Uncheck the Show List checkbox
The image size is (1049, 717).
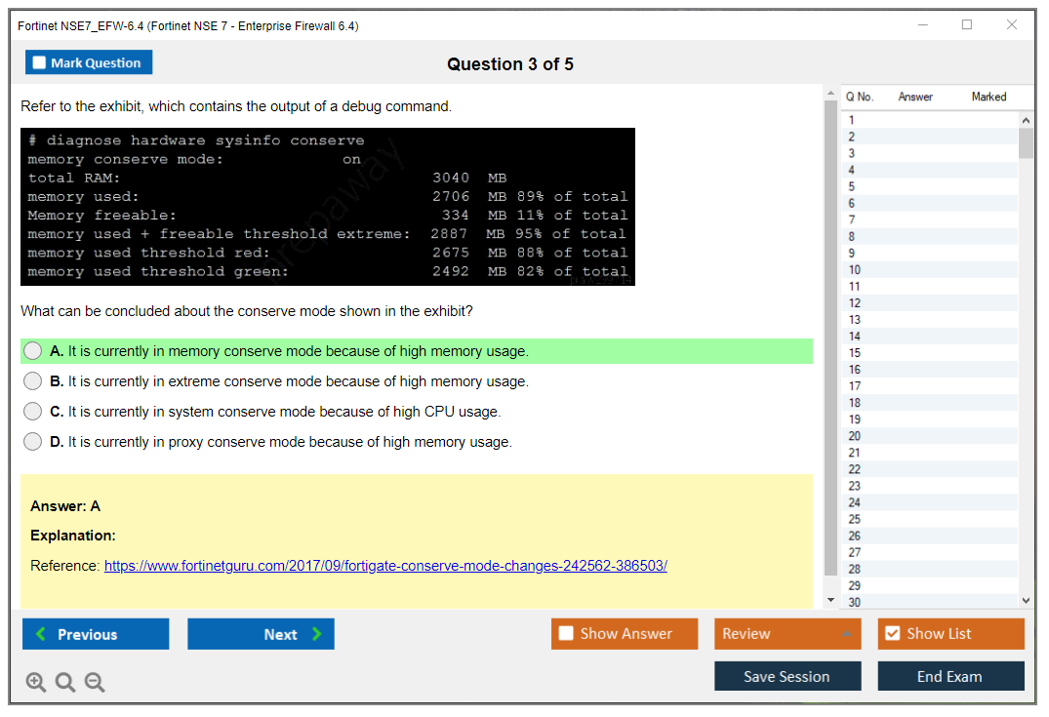coord(892,634)
